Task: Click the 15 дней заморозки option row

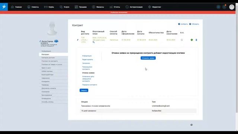Action: click(x=138, y=111)
